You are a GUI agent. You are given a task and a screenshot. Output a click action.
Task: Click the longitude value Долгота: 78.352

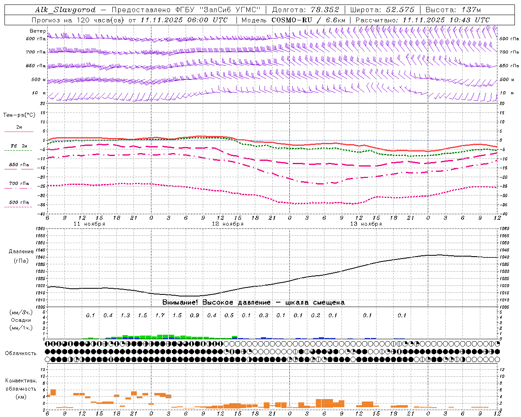pos(305,10)
